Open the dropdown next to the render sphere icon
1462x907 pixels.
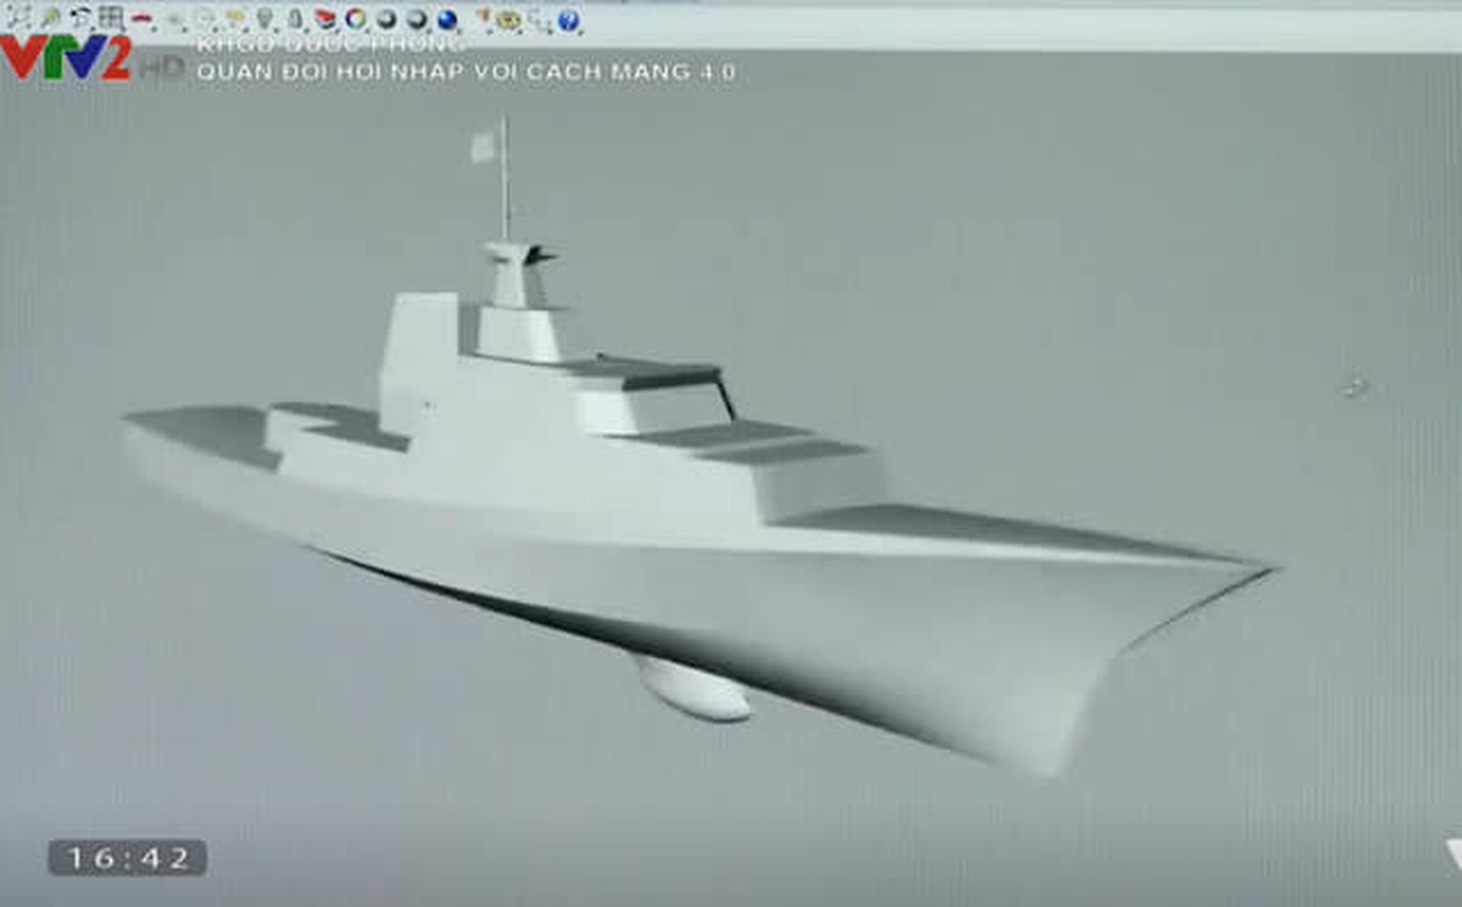369,29
